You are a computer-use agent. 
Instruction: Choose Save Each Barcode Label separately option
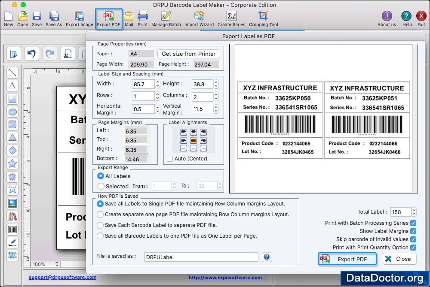coord(100,225)
